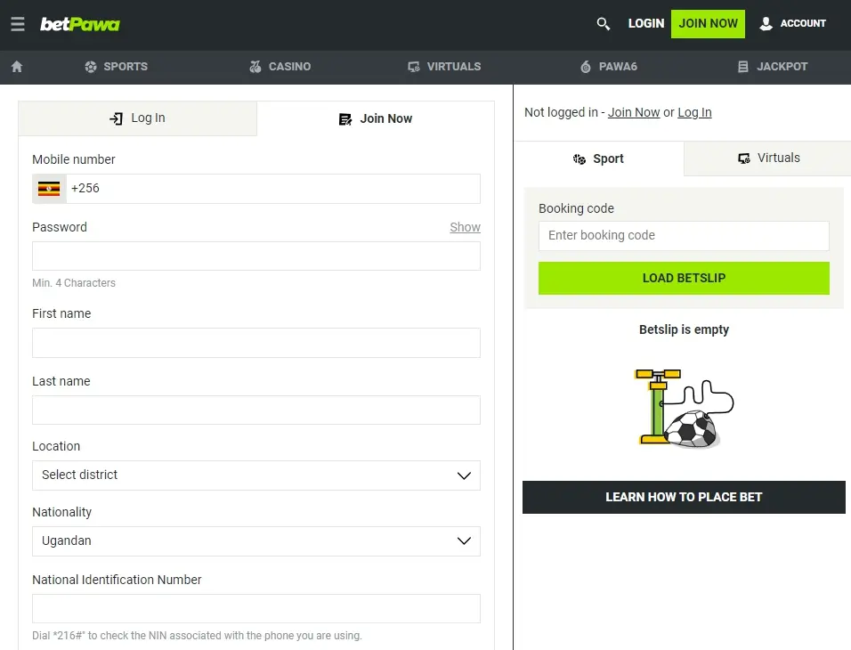
Task: Click the betPawa logo
Action: tap(80, 24)
